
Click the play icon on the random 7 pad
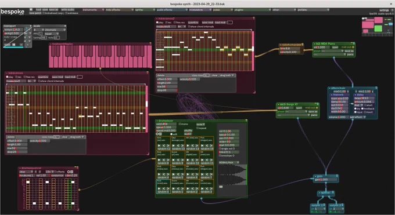click(x=203, y=174)
